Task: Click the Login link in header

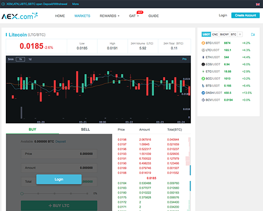Action: pyautogui.click(x=223, y=15)
